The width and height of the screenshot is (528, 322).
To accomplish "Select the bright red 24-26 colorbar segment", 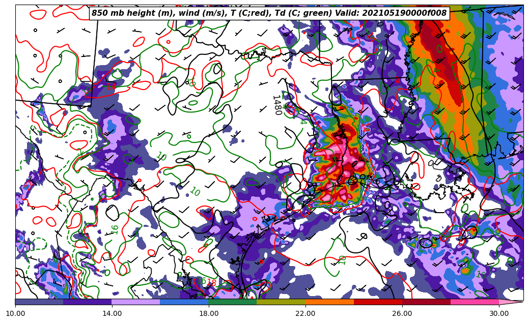I will pyautogui.click(x=378, y=302).
